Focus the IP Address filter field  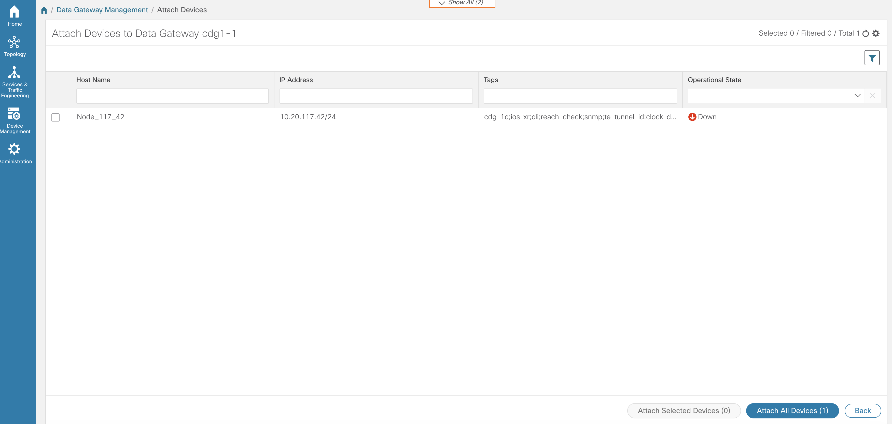pyautogui.click(x=376, y=96)
